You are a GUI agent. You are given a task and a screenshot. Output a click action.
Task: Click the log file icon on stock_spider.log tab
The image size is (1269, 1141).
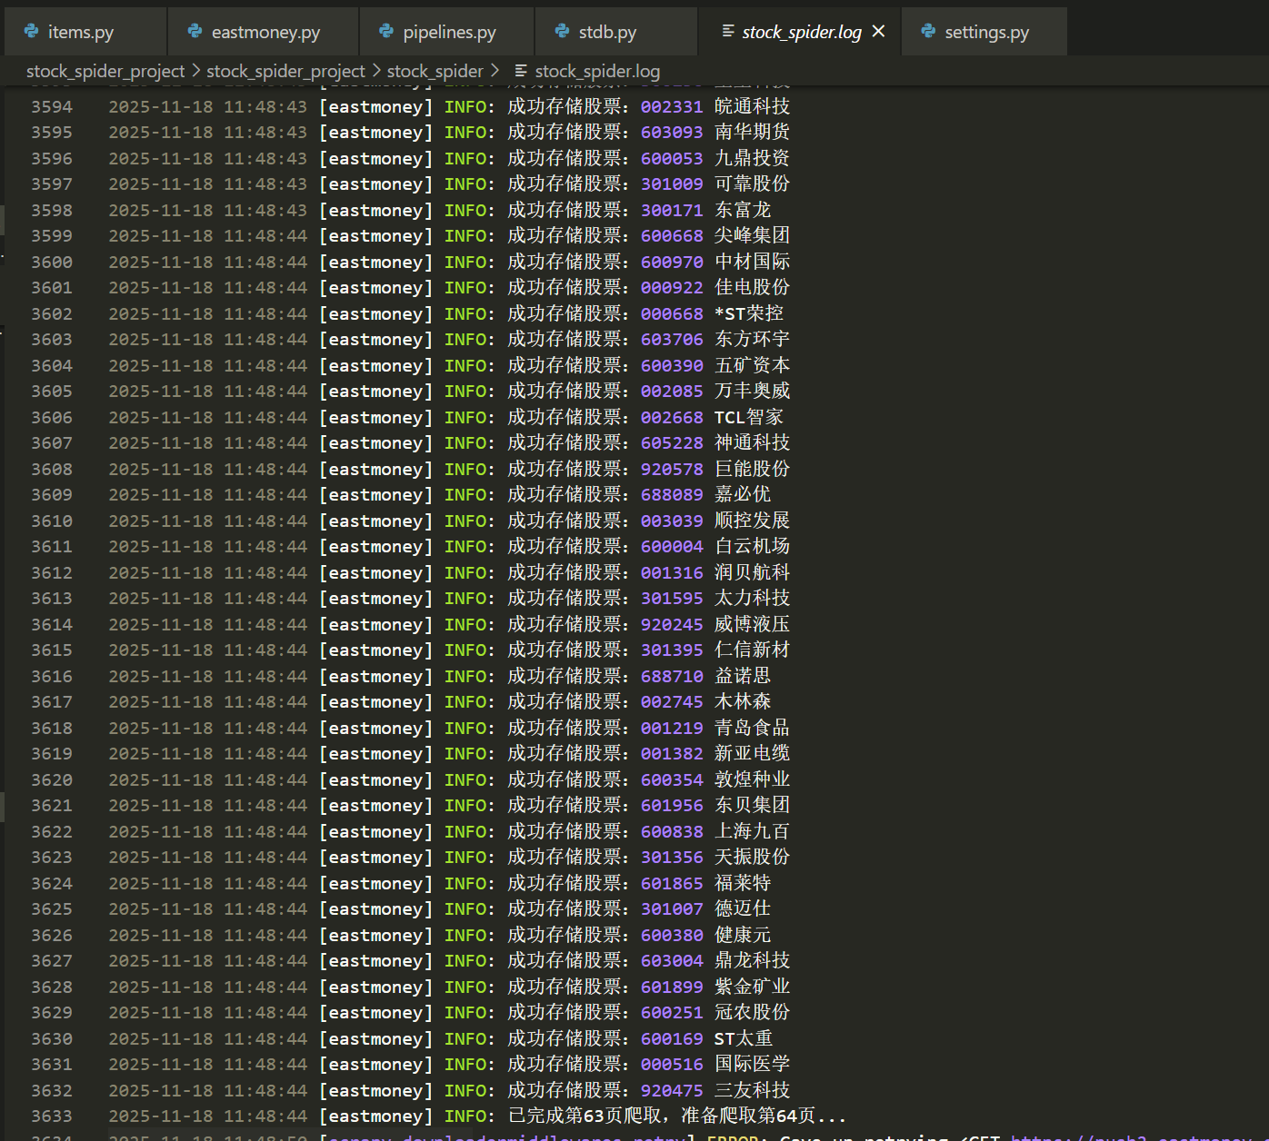[x=728, y=32]
